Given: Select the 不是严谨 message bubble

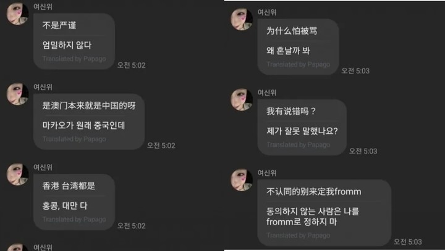Looking at the screenshot, I should coord(74,41).
